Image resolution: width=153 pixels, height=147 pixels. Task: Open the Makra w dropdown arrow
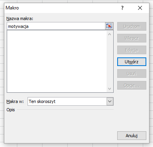(x=110, y=101)
